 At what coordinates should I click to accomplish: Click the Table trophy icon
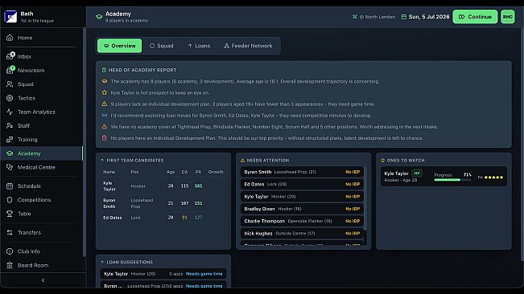[10, 214]
